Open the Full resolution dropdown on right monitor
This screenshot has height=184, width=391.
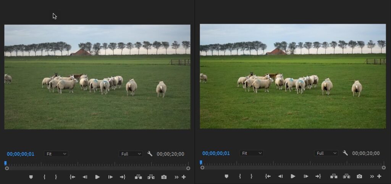pyautogui.click(x=326, y=153)
